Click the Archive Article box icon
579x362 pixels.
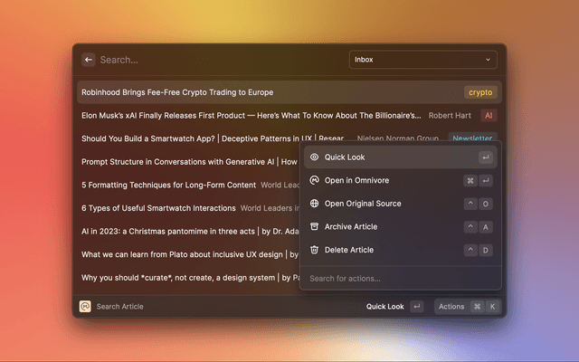(314, 226)
